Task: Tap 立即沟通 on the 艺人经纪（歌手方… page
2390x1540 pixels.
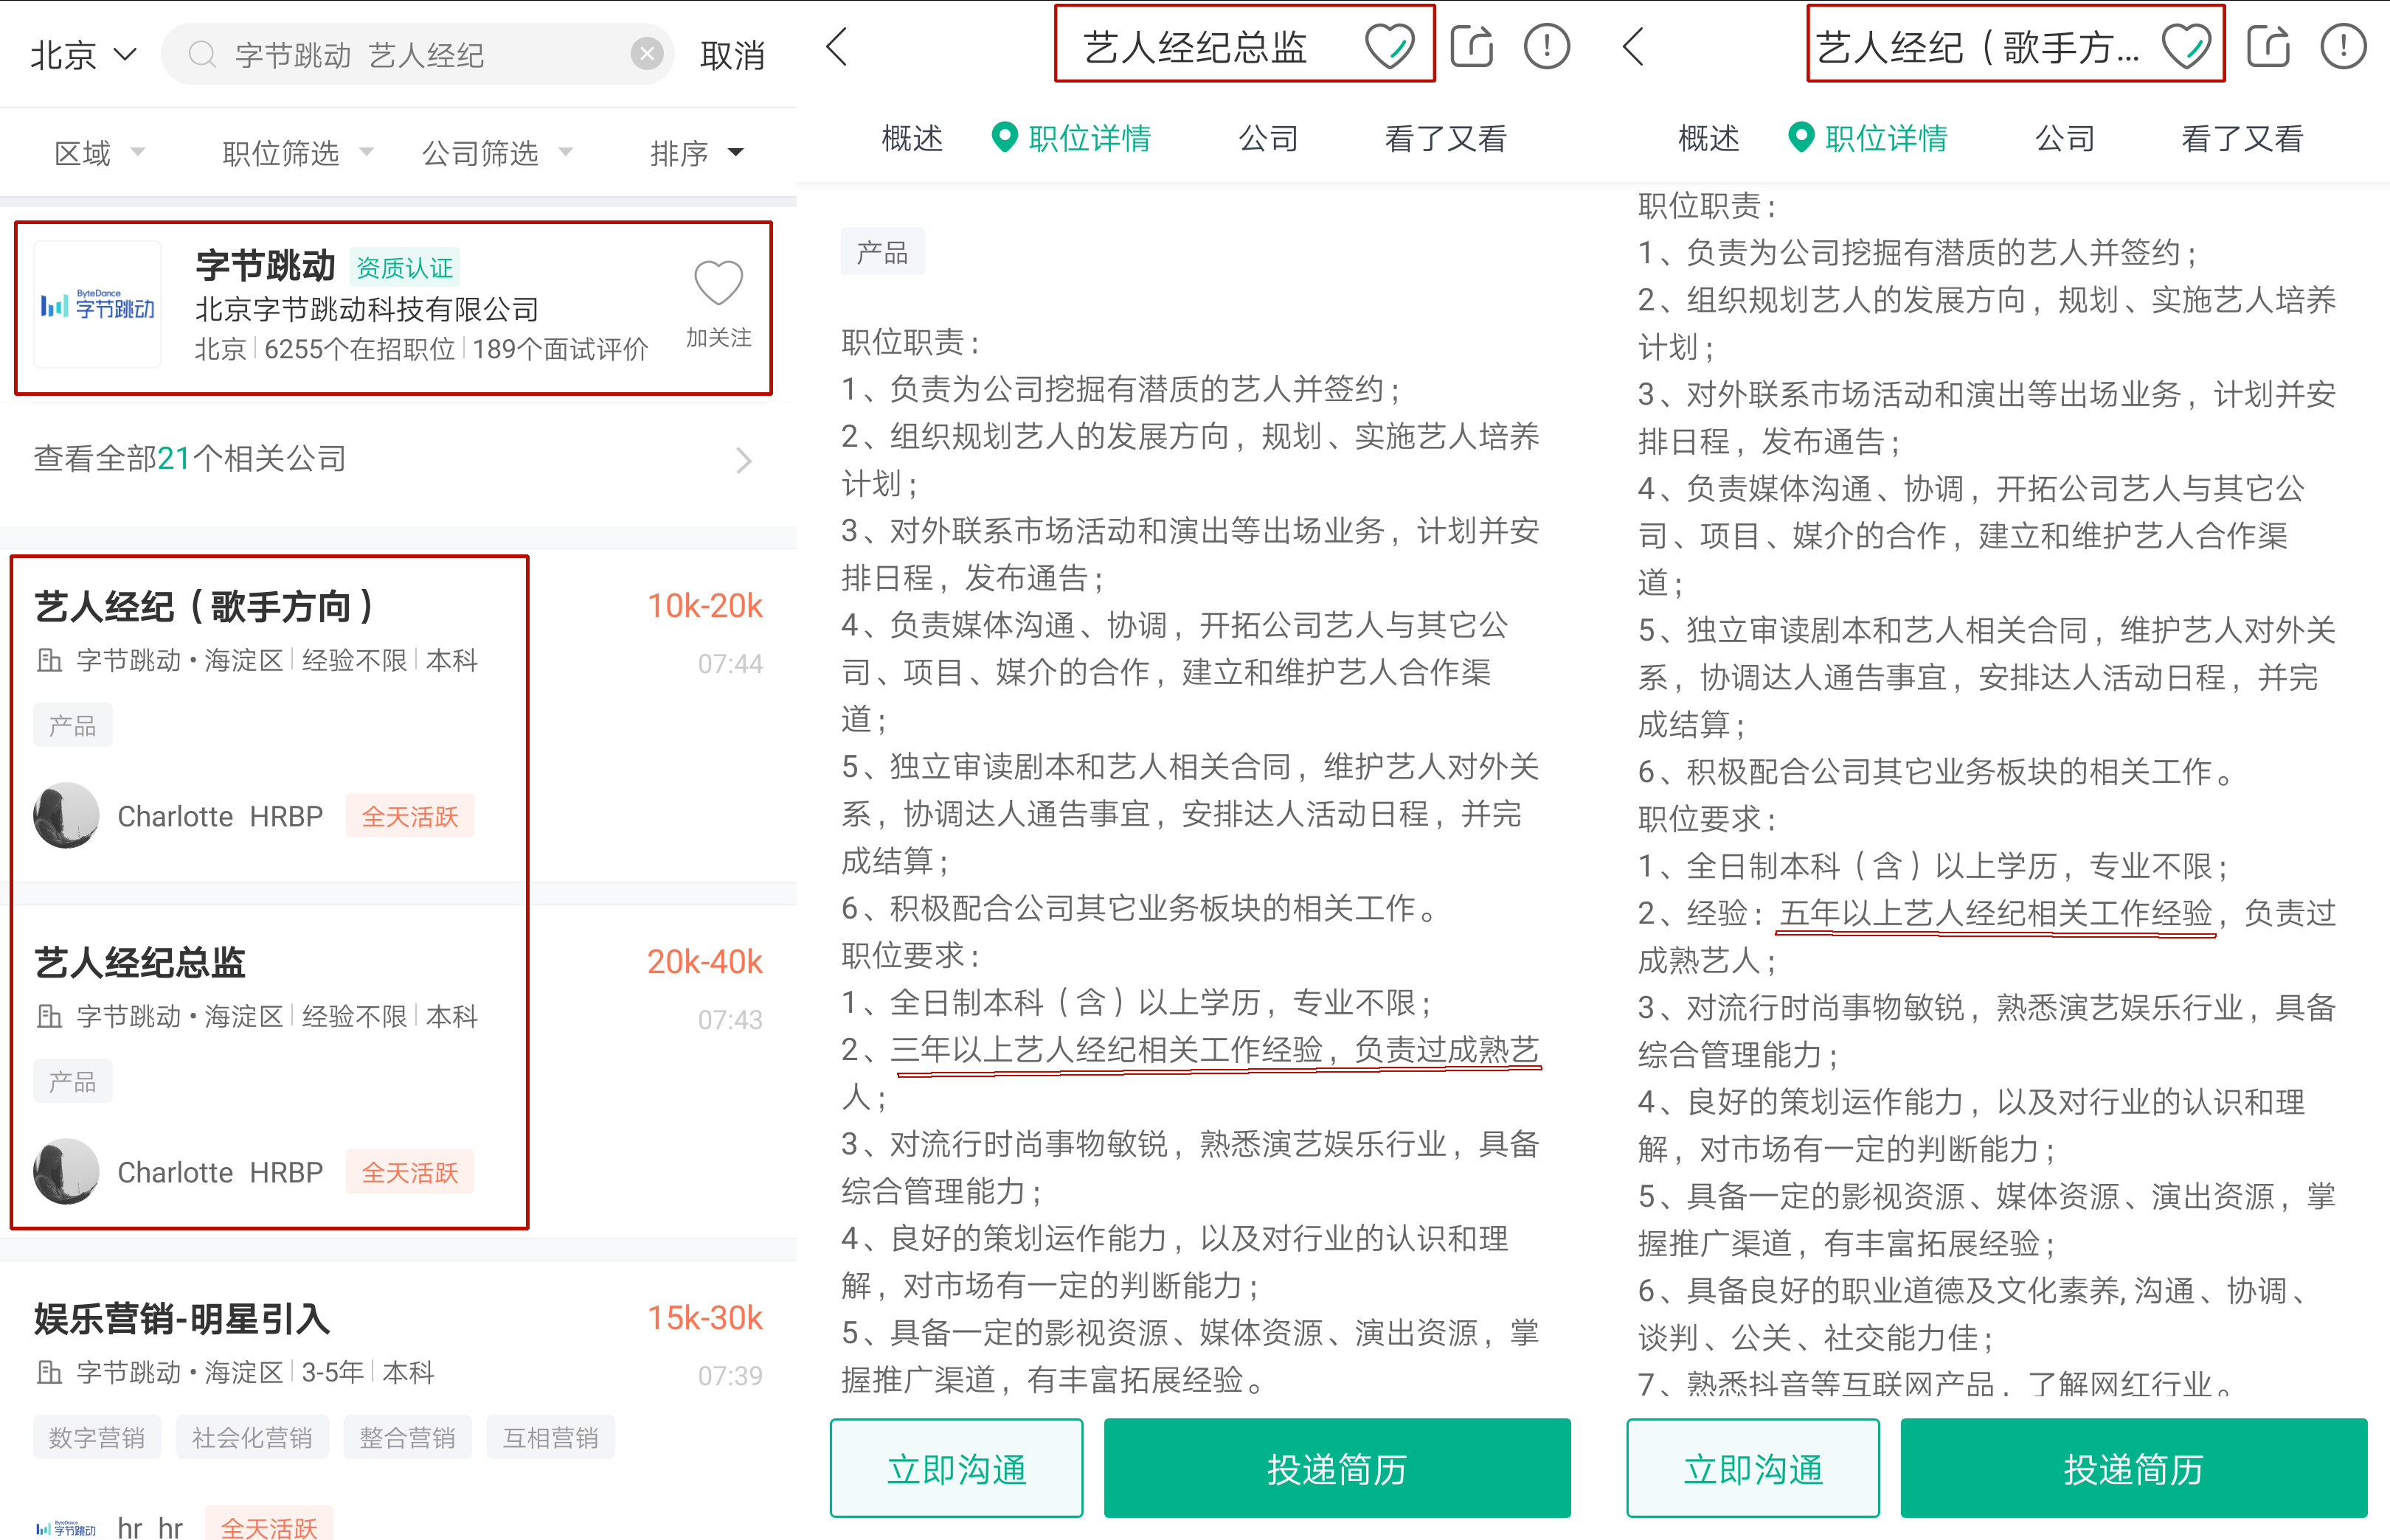Action: [x=1753, y=1468]
